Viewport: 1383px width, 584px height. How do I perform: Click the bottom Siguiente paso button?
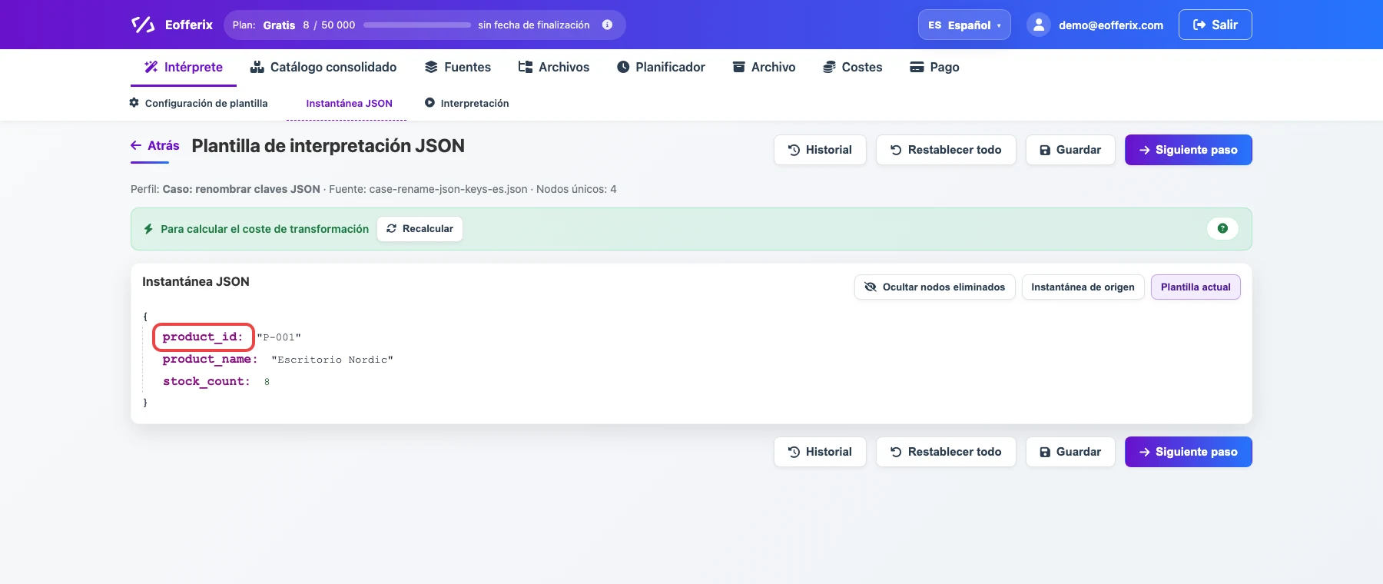click(1189, 452)
